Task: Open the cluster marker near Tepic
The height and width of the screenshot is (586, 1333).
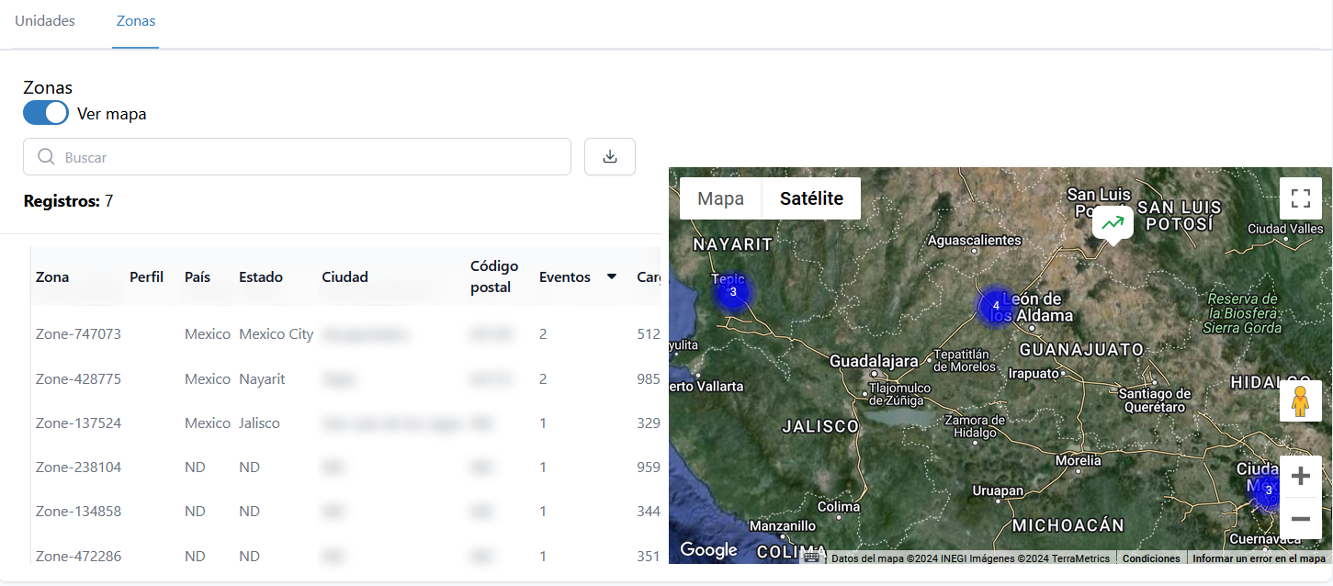Action: tap(732, 292)
